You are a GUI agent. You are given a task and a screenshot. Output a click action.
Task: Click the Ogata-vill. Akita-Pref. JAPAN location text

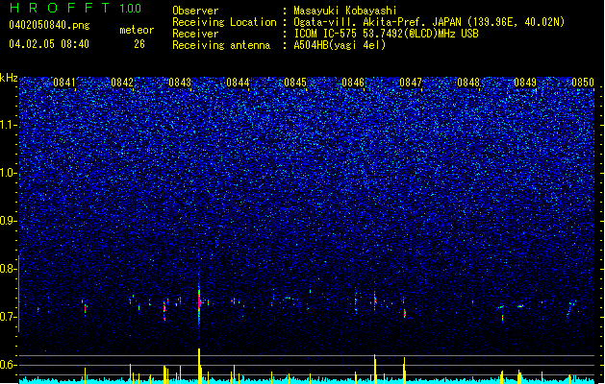click(x=429, y=22)
